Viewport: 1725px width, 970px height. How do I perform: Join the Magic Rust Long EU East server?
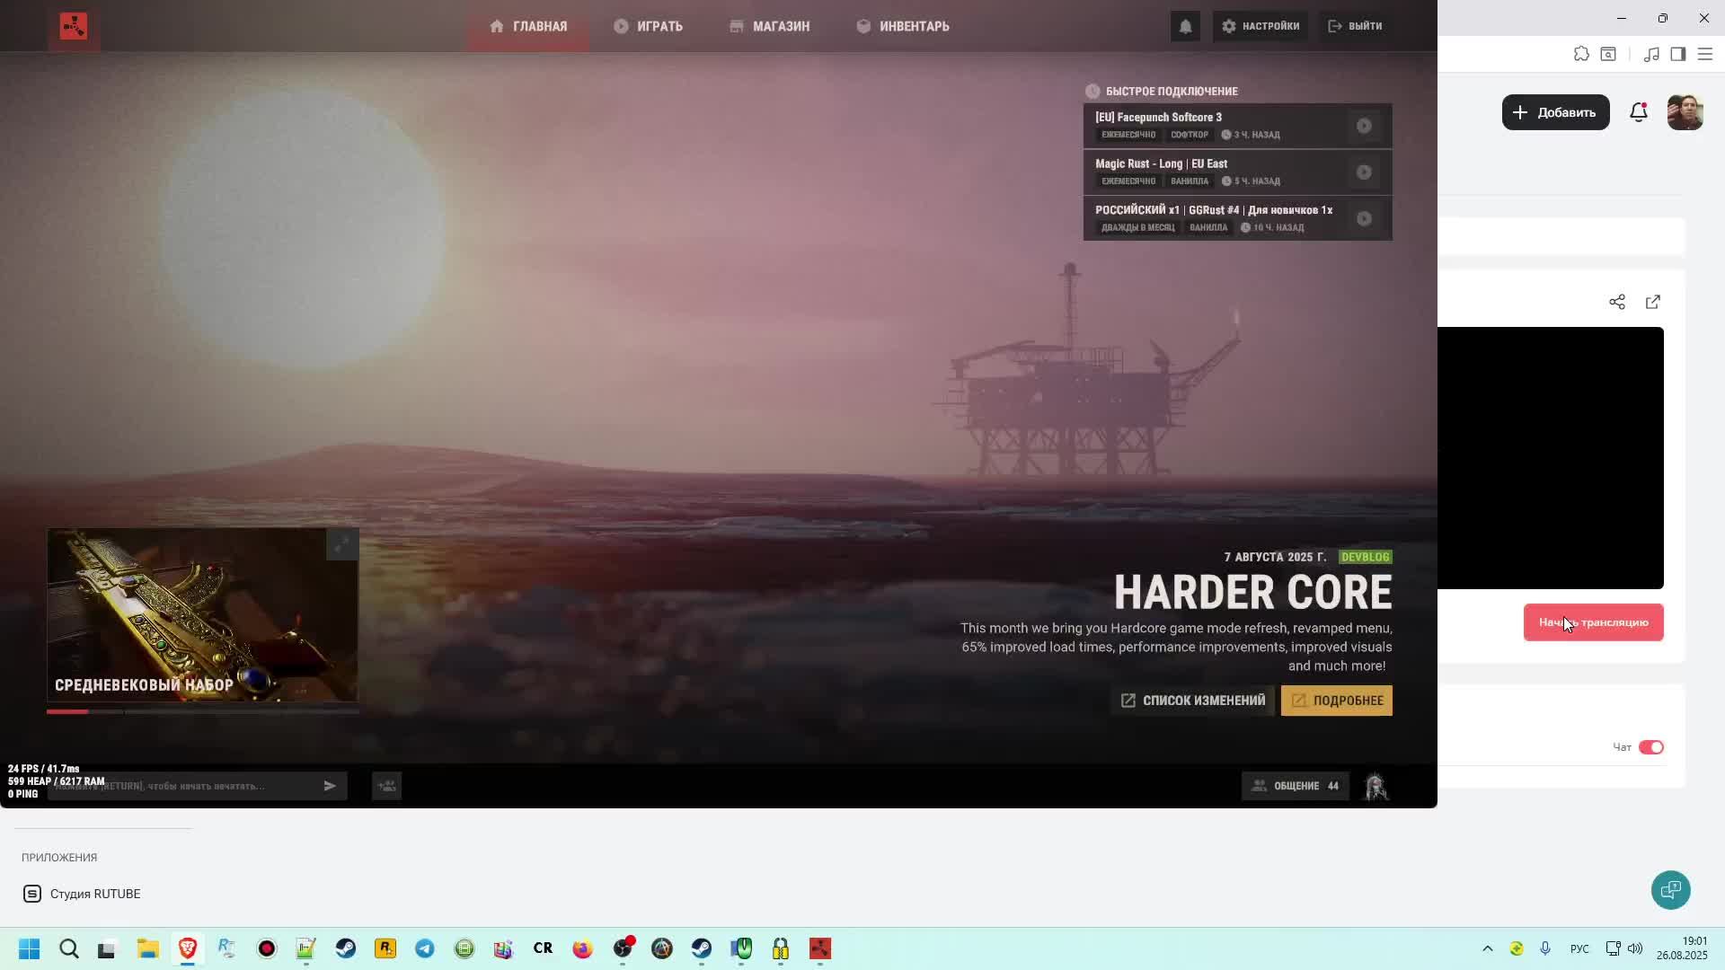(1364, 172)
